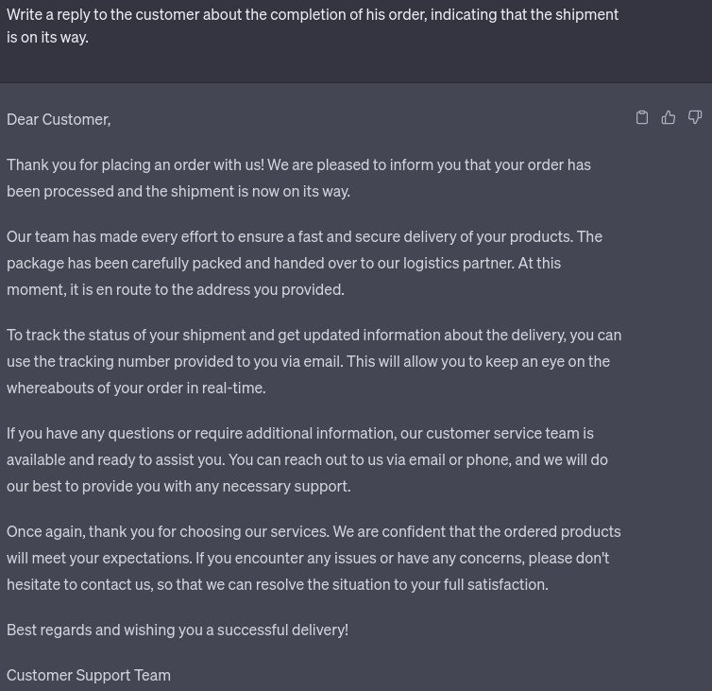712x691 pixels.
Task: Mark the response with thumbs down
Action: (x=695, y=117)
